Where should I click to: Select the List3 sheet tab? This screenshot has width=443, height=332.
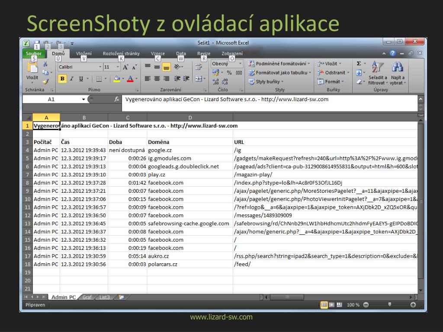[x=105, y=297]
